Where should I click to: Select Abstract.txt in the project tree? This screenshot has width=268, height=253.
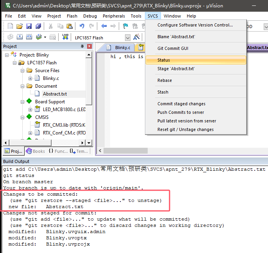click(54, 94)
